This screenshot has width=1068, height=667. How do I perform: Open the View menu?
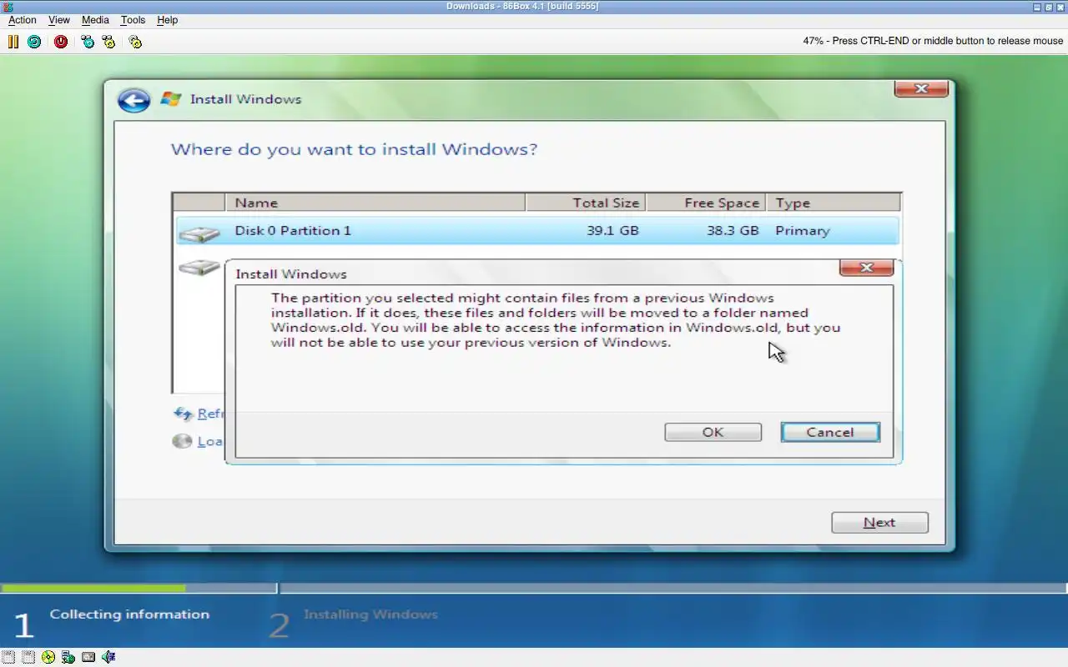click(59, 20)
